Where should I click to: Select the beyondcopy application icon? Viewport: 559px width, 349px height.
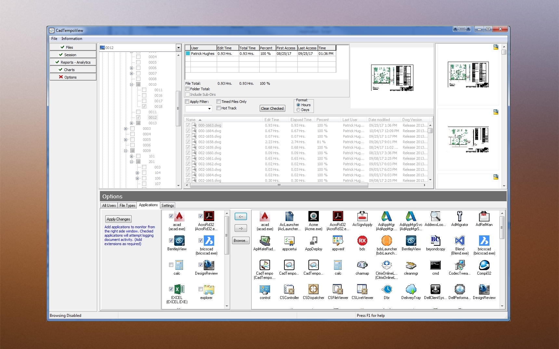click(435, 241)
